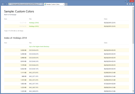Screen dimensions: 135x94
Task: Open file IMG_0572.JPG
Action: pos(34,80)
